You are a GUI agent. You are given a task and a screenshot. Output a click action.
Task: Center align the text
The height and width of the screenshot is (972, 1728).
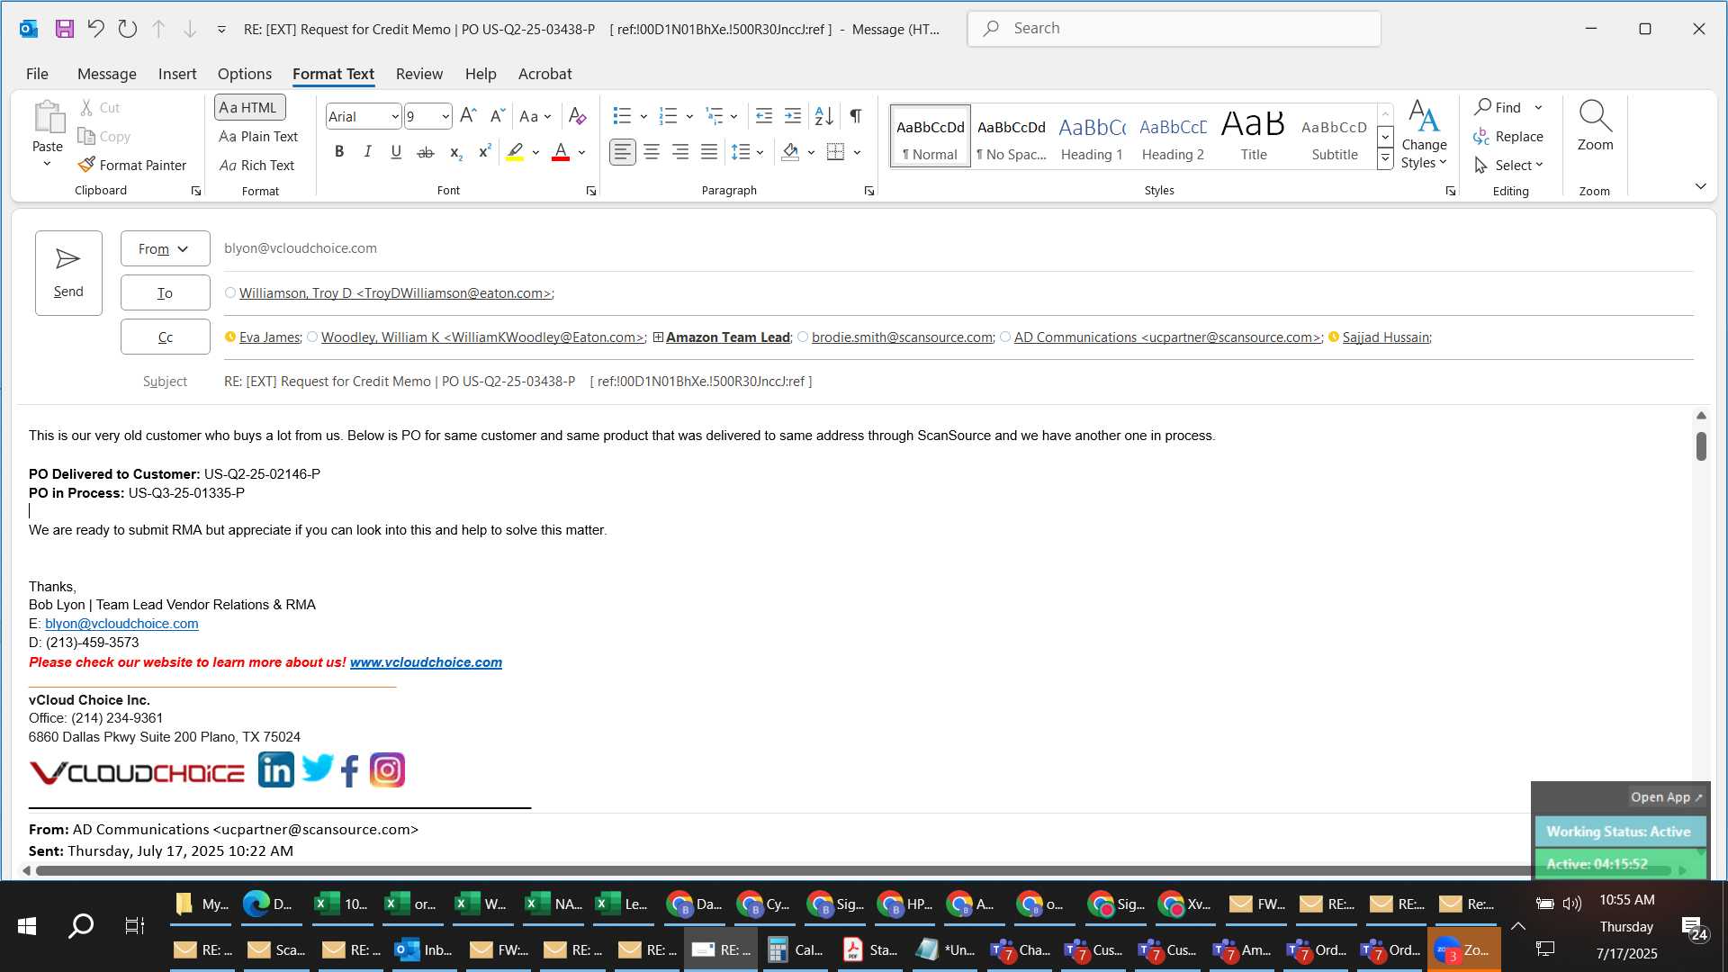pos(652,152)
